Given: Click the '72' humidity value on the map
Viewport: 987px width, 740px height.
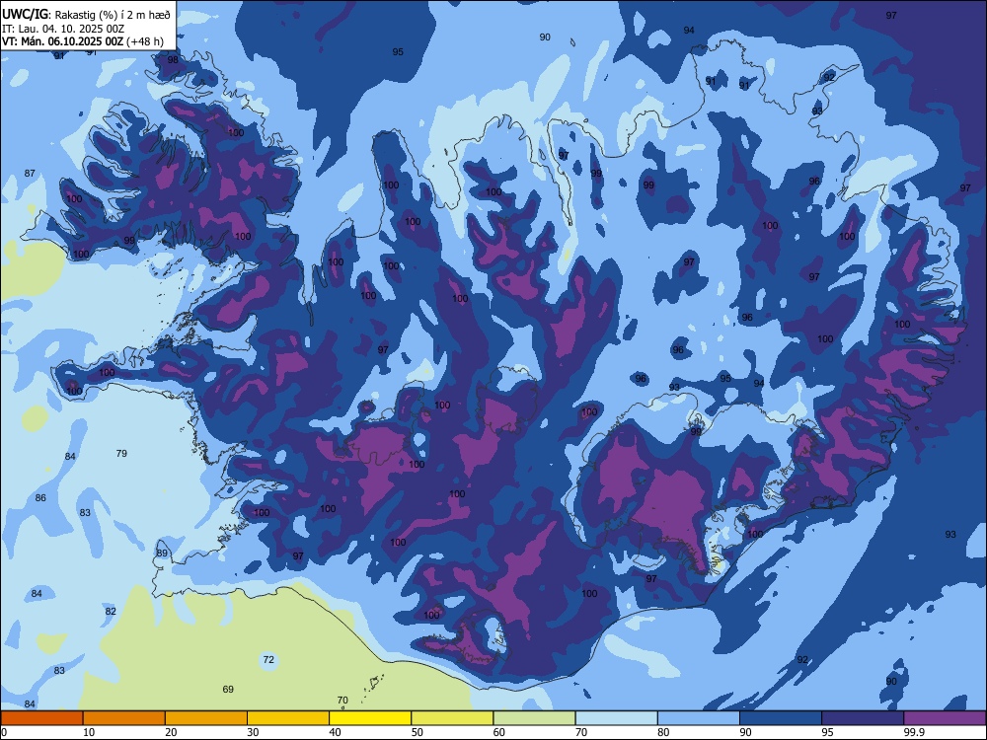Looking at the screenshot, I should click(268, 659).
